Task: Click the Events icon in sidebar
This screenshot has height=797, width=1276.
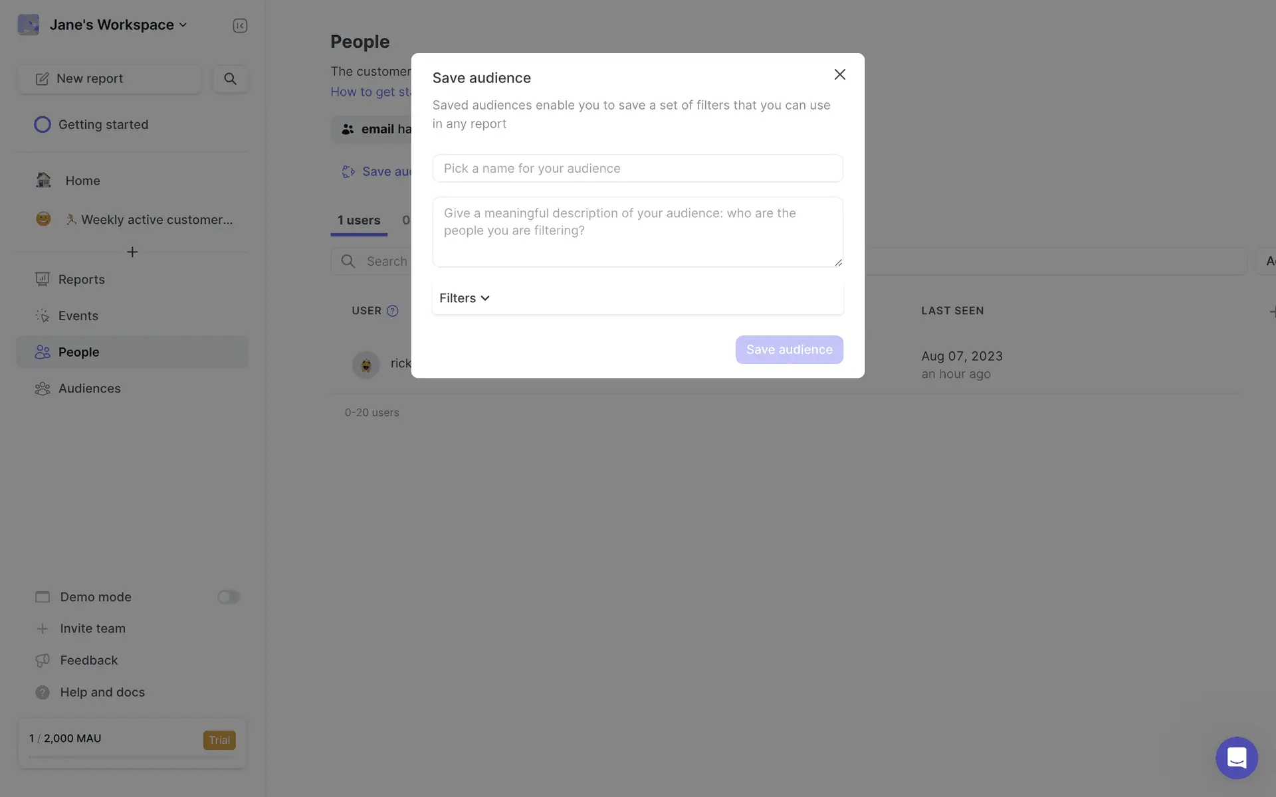Action: pos(43,316)
